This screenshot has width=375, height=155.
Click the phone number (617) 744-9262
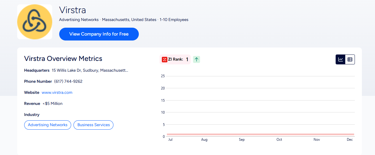point(68,81)
